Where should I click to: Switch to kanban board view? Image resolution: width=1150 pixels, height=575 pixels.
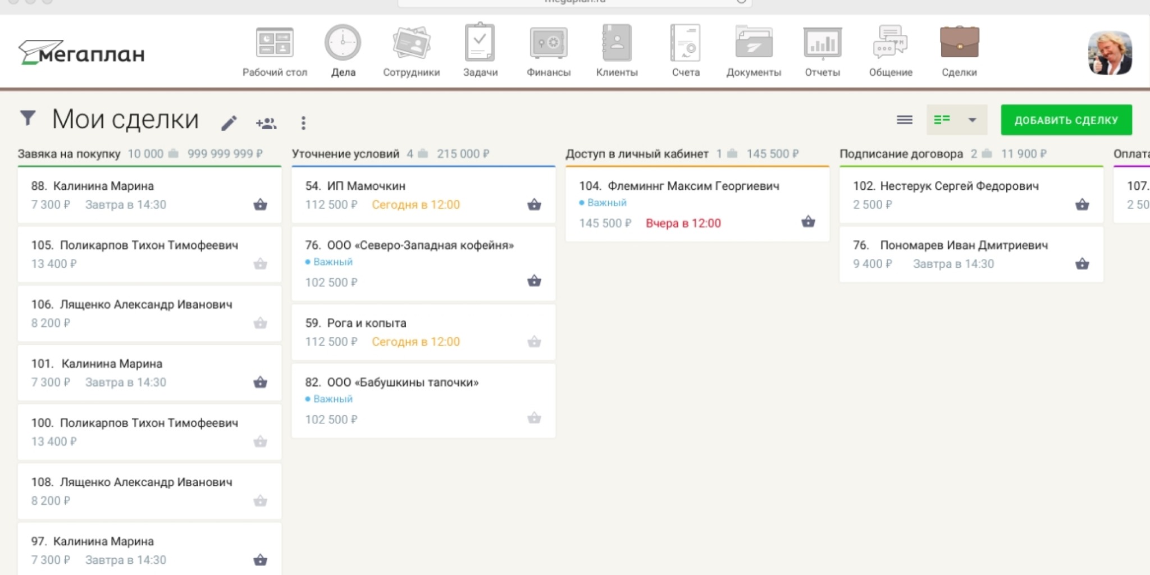(x=942, y=120)
